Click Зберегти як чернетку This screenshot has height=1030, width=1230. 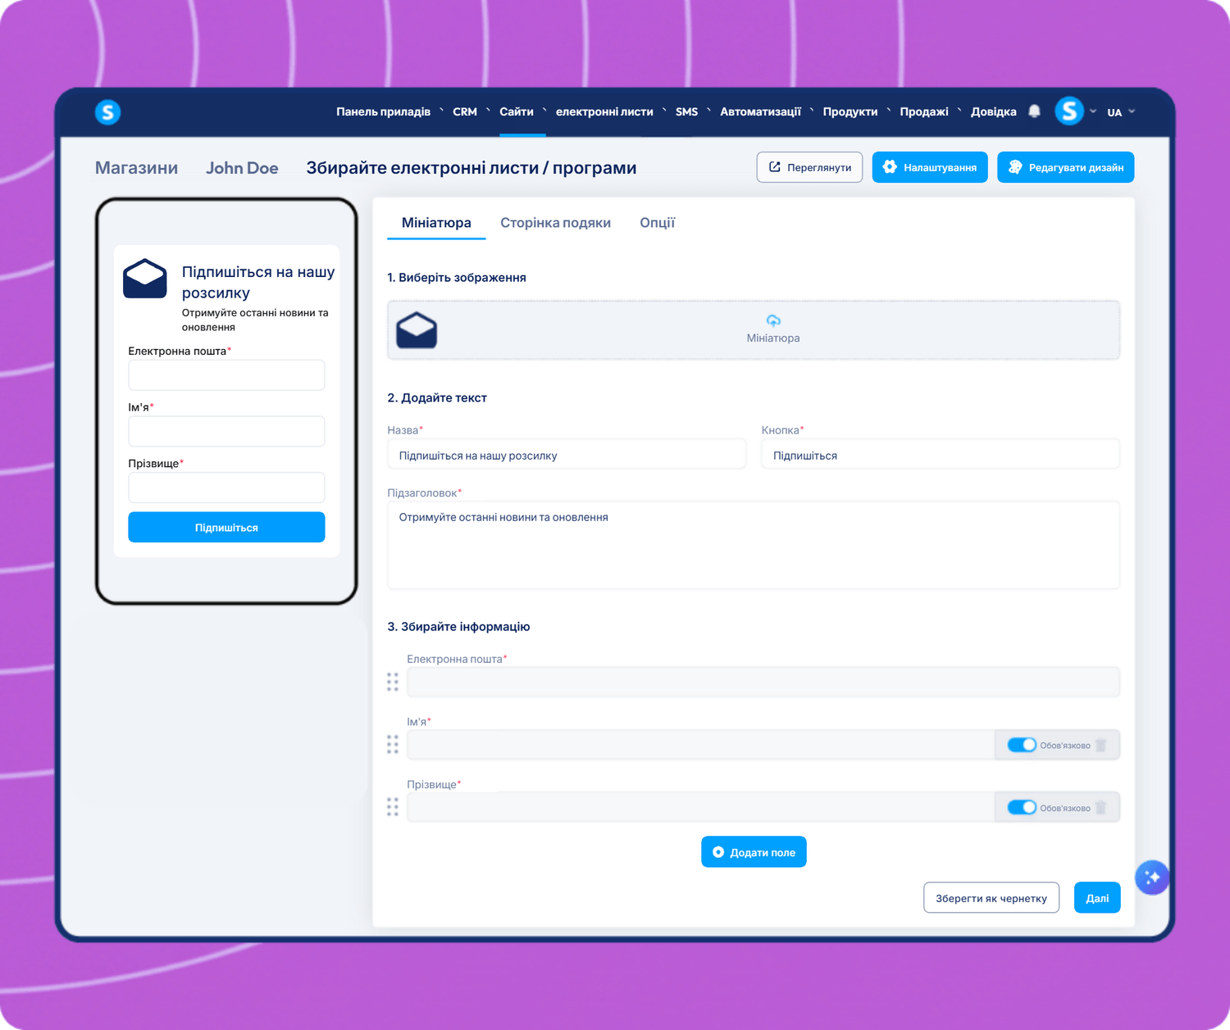991,898
